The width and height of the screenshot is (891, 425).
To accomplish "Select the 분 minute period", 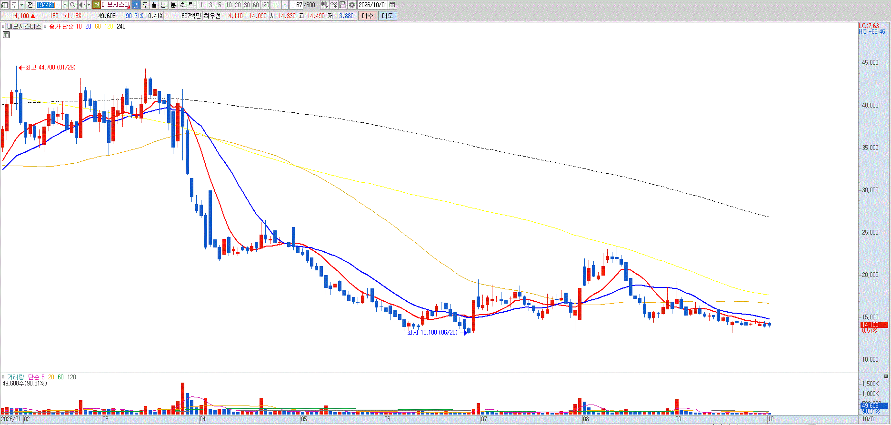I will [173, 5].
